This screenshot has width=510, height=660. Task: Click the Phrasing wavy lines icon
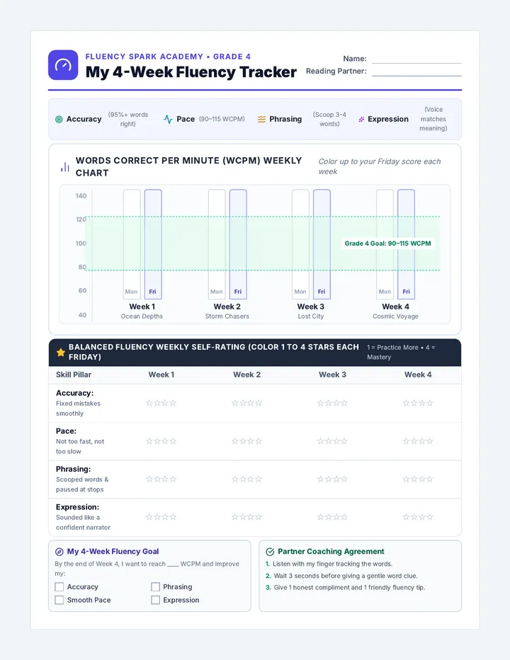click(x=261, y=120)
